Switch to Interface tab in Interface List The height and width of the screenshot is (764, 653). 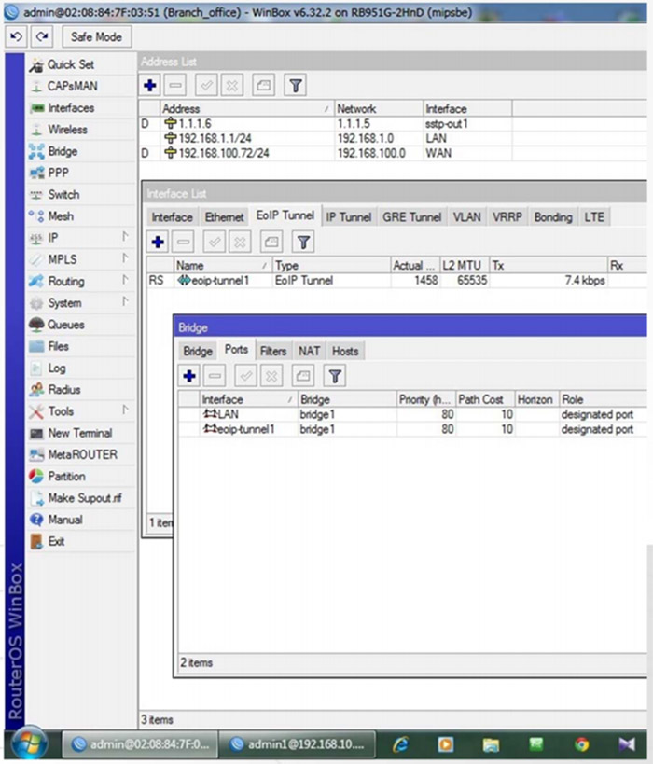(172, 217)
